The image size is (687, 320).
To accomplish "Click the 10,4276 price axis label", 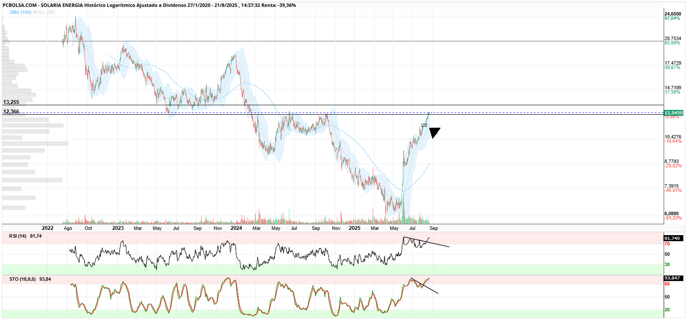I will 673,137.
